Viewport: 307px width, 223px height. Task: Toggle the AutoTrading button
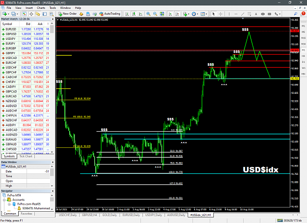click(110, 14)
